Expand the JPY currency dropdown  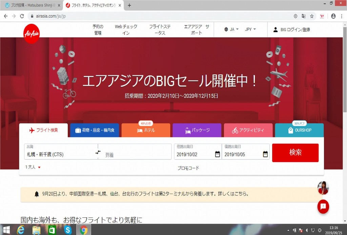[250, 29]
